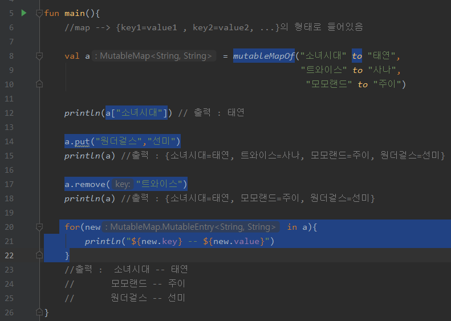
Task: Click the 'to' keyword on line 9
Action: coord(357,70)
